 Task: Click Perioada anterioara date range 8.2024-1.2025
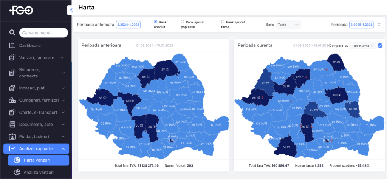pos(129,25)
